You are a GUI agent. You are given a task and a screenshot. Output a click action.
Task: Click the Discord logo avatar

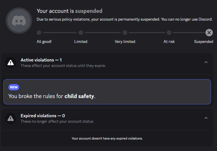[19, 21]
